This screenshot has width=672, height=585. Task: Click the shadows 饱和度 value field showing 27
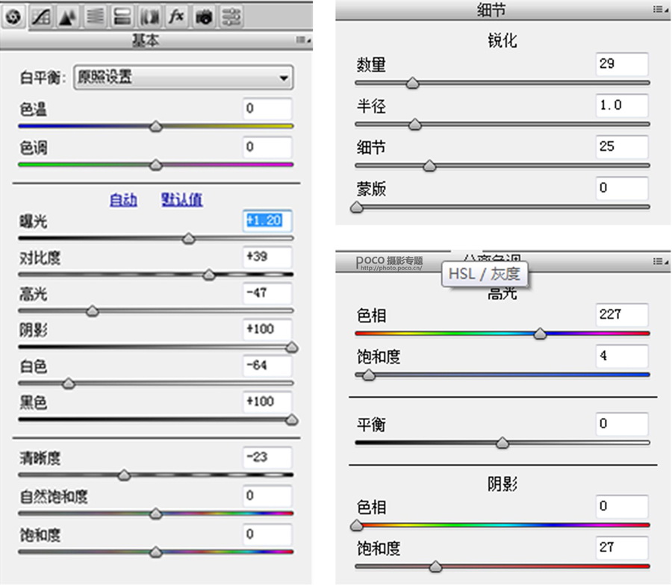click(x=622, y=548)
